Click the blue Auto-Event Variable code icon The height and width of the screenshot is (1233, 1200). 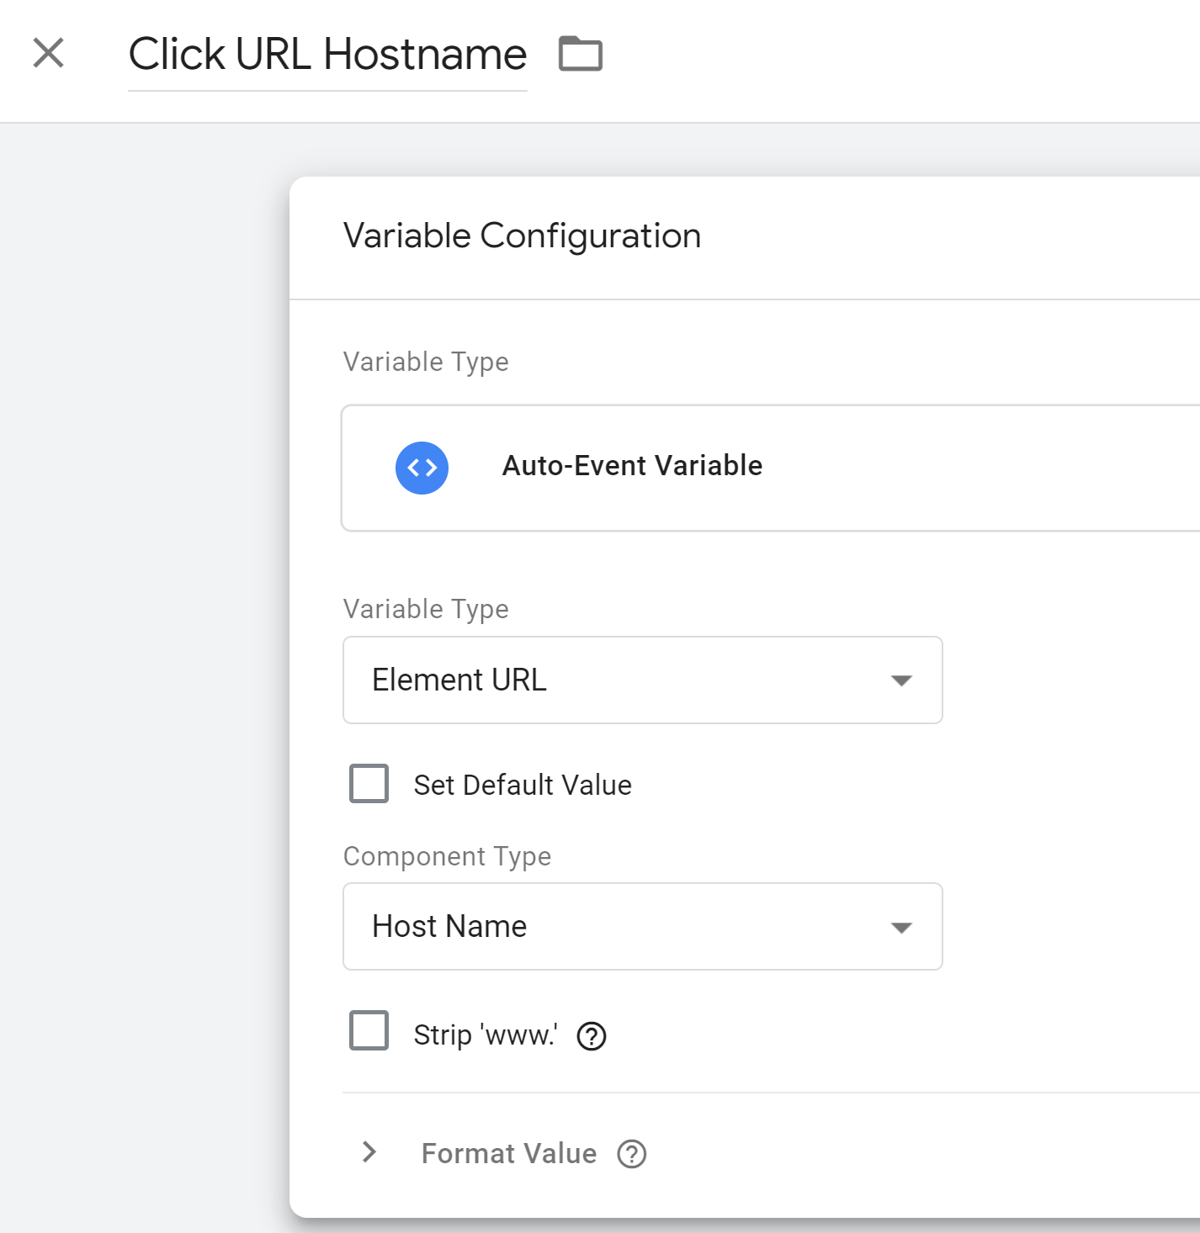(422, 468)
